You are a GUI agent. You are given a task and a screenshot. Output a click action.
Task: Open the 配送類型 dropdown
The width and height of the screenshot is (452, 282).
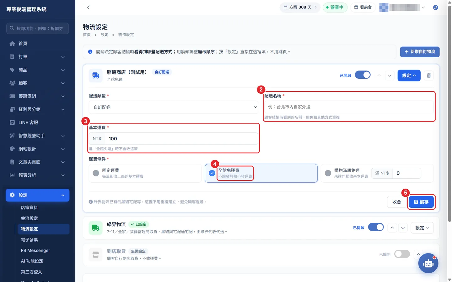(174, 107)
